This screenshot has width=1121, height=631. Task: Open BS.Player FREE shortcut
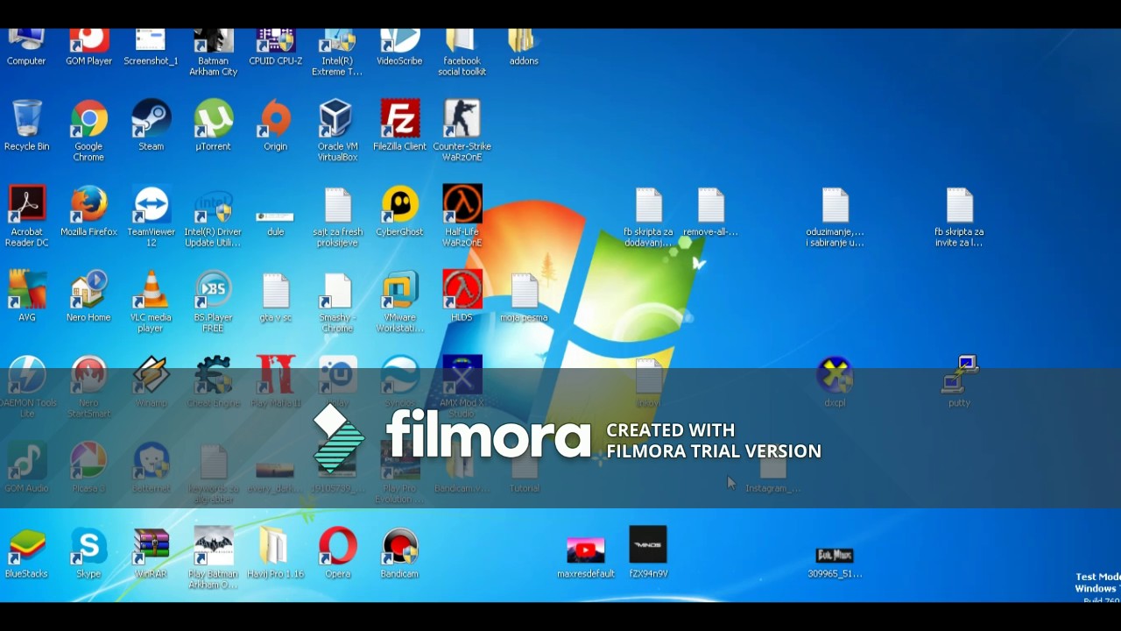pos(213,290)
